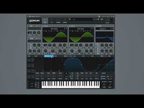The height and width of the screenshot is (108, 144).
Task: Open the OSC B Basic Shapes wavetable menu
Action: point(81,29)
